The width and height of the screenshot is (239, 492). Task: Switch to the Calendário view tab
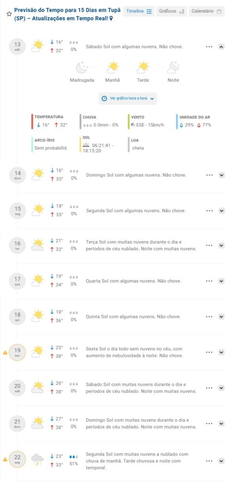coord(206,12)
